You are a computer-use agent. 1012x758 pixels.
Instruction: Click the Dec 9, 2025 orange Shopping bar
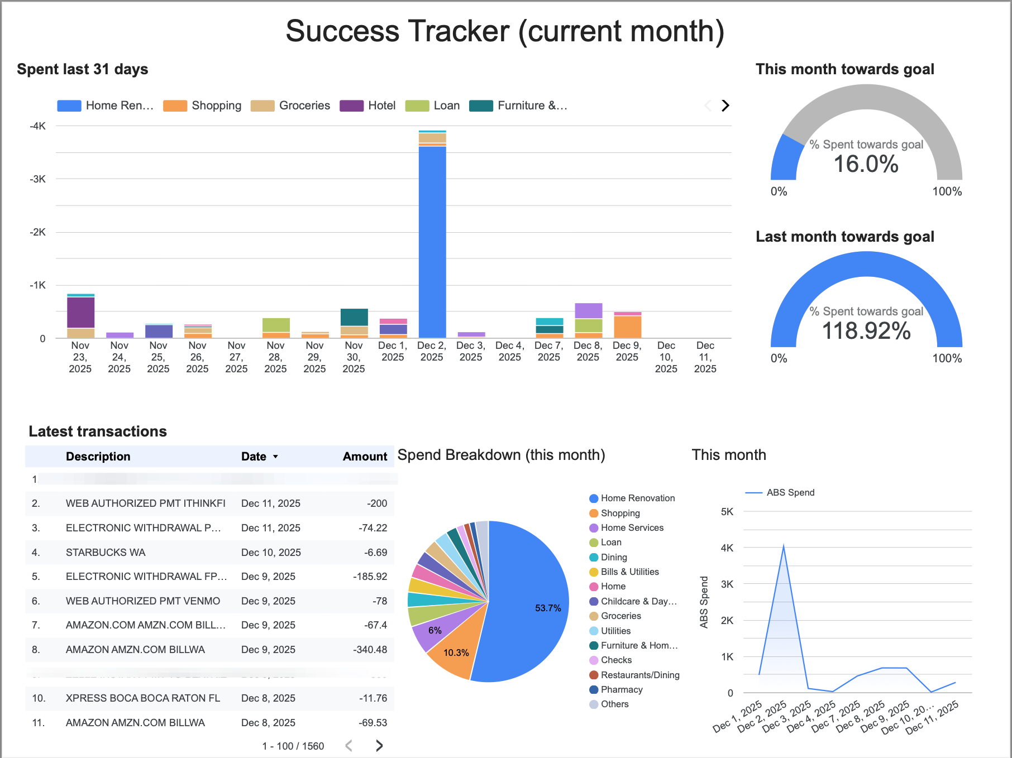coord(628,327)
